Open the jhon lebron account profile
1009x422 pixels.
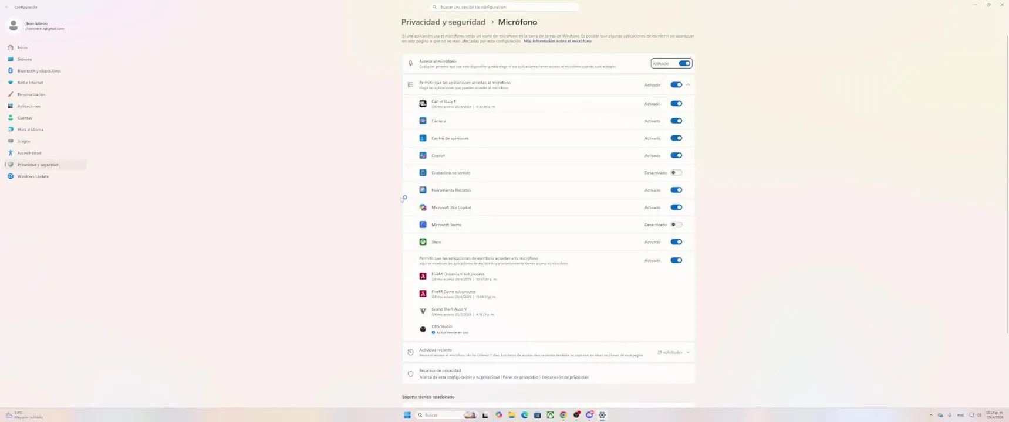coord(36,26)
